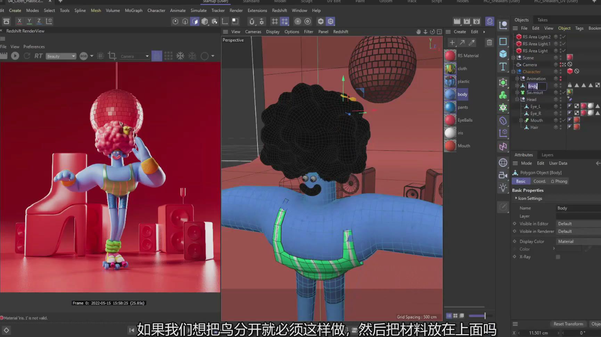The height and width of the screenshot is (337, 601).
Task: Click the Reset Transform button
Action: (x=568, y=324)
